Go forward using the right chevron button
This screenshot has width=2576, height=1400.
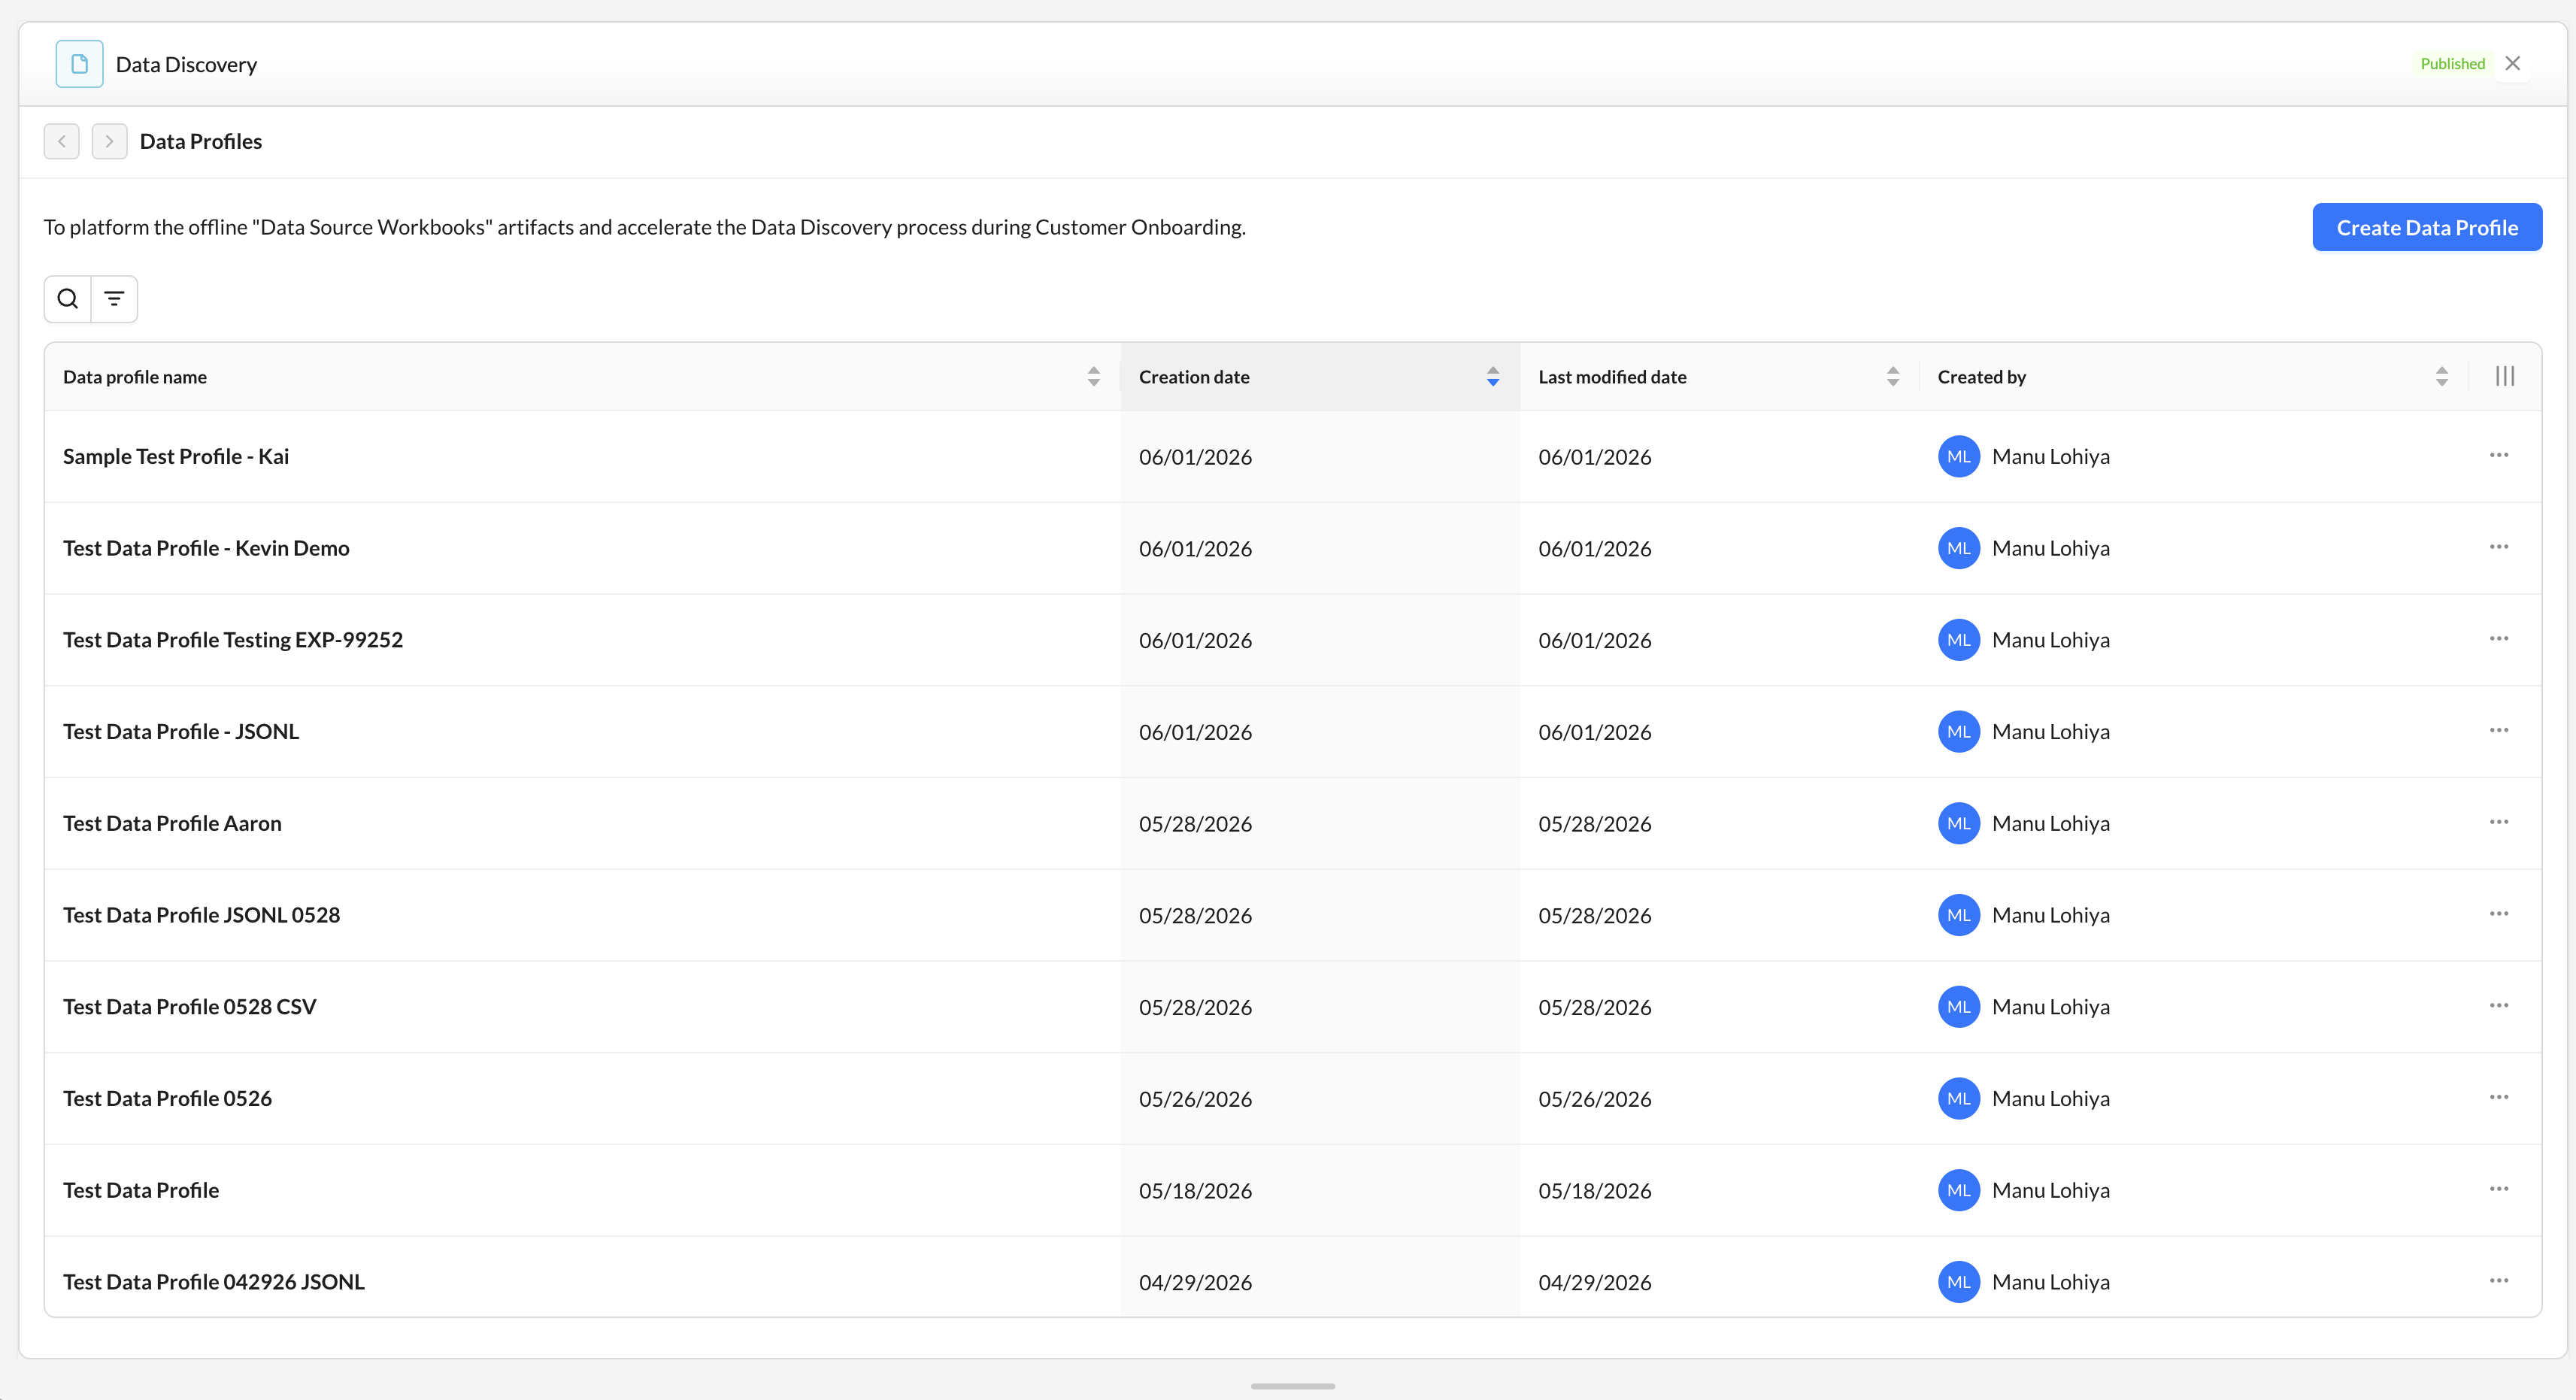pyautogui.click(x=109, y=141)
